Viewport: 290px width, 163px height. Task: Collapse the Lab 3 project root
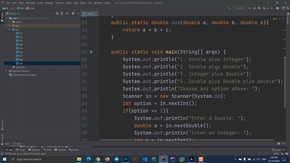[7, 18]
